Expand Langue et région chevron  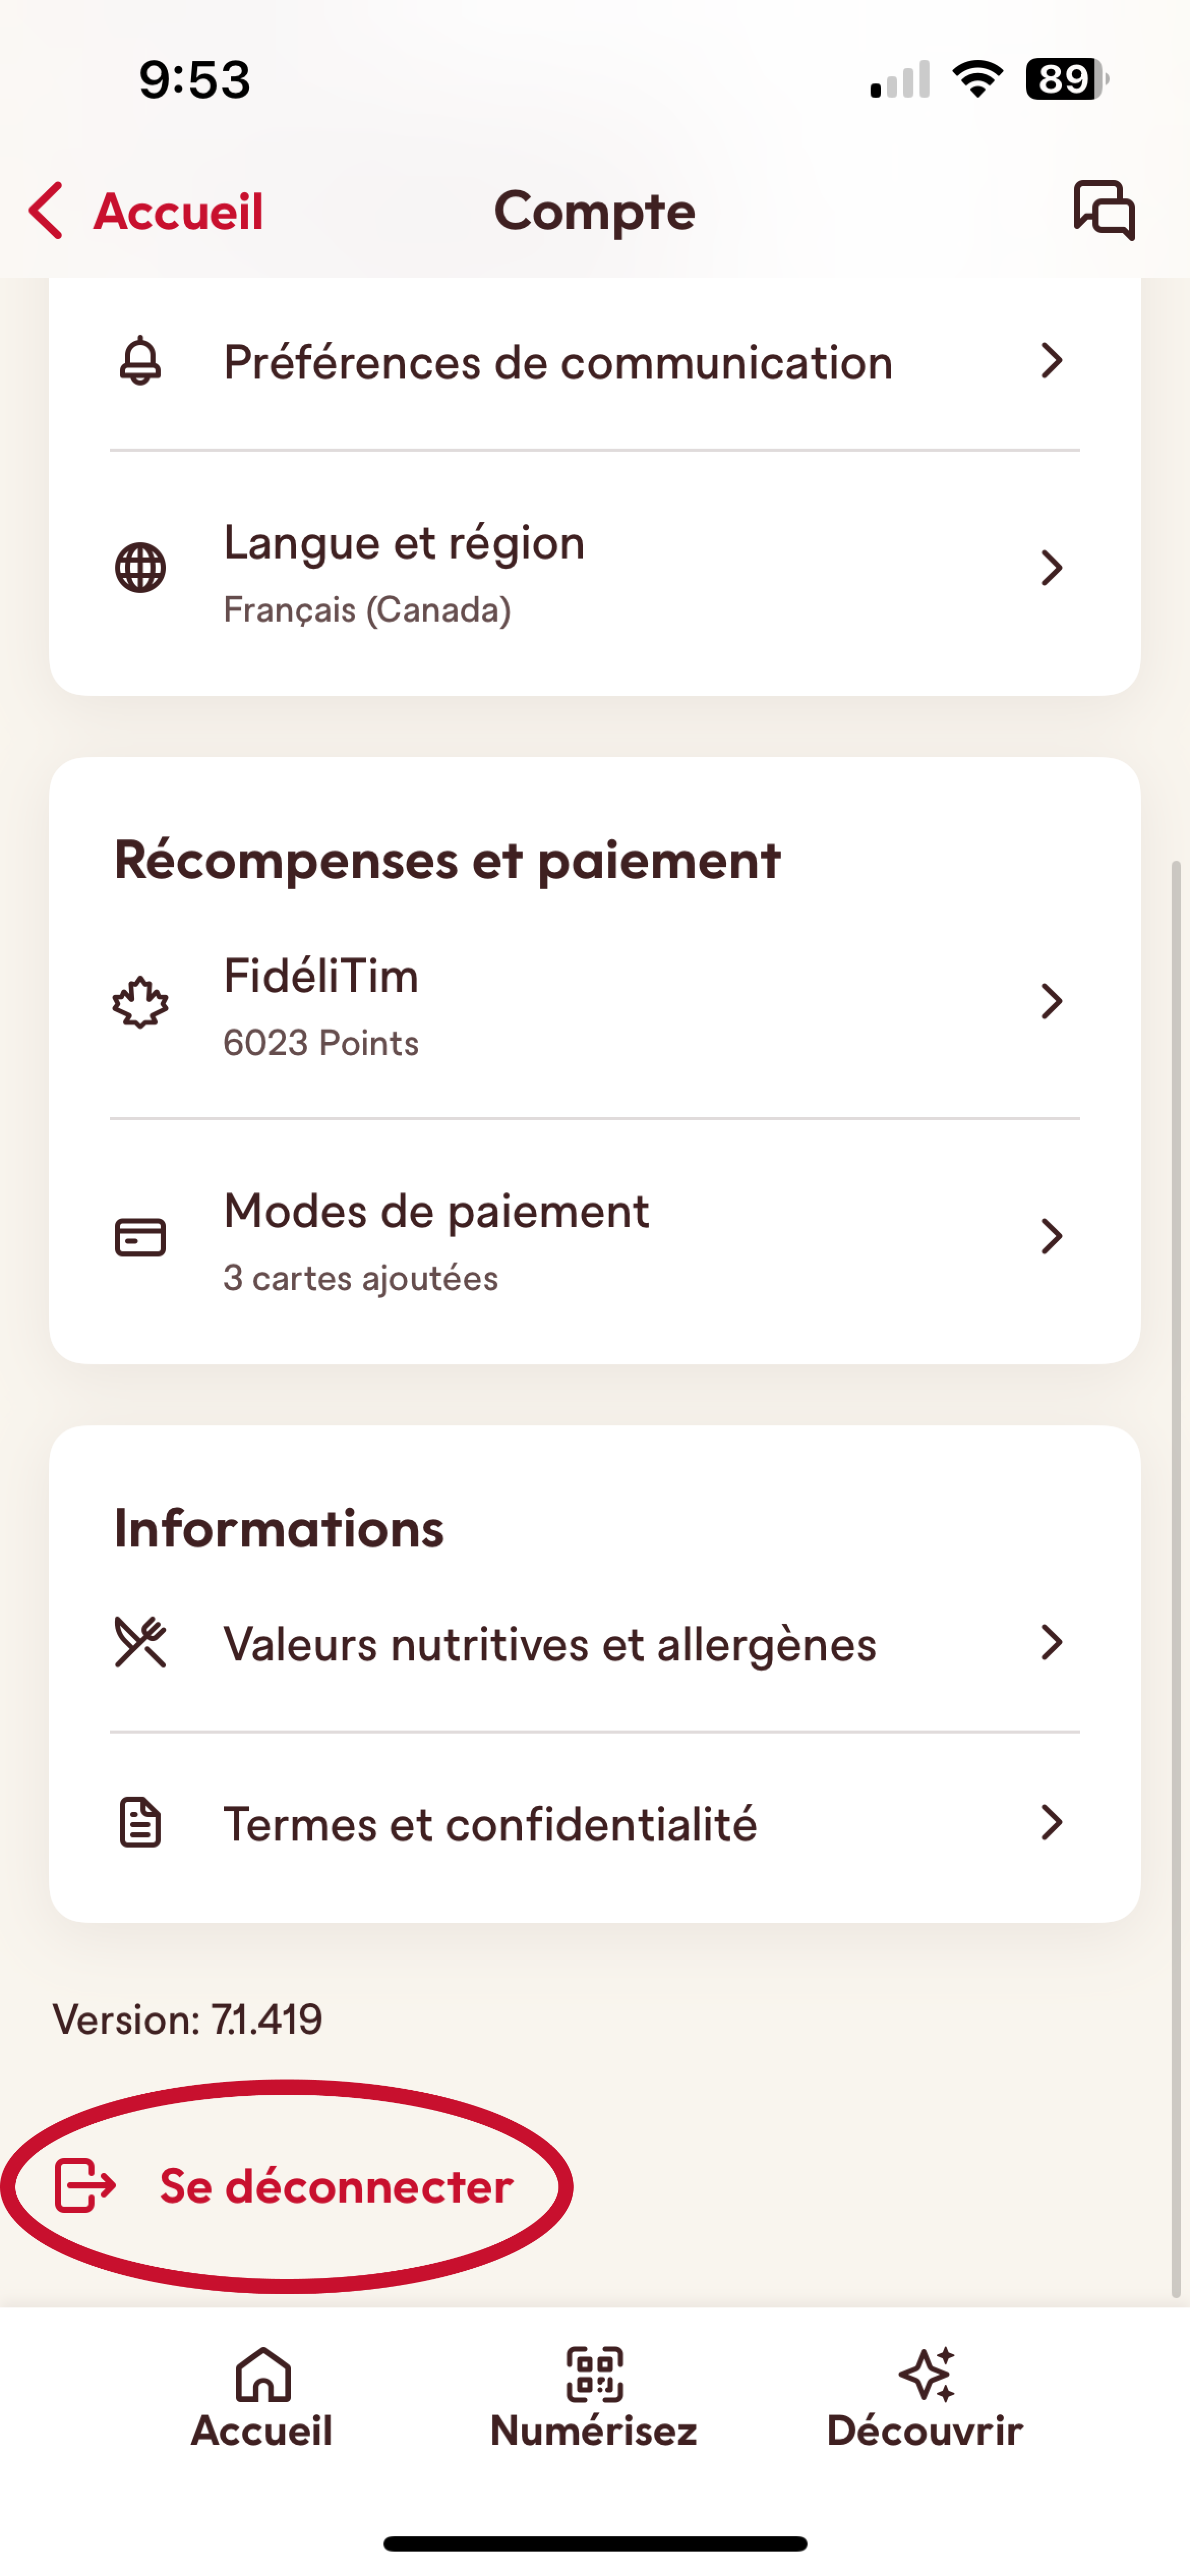click(x=1051, y=568)
